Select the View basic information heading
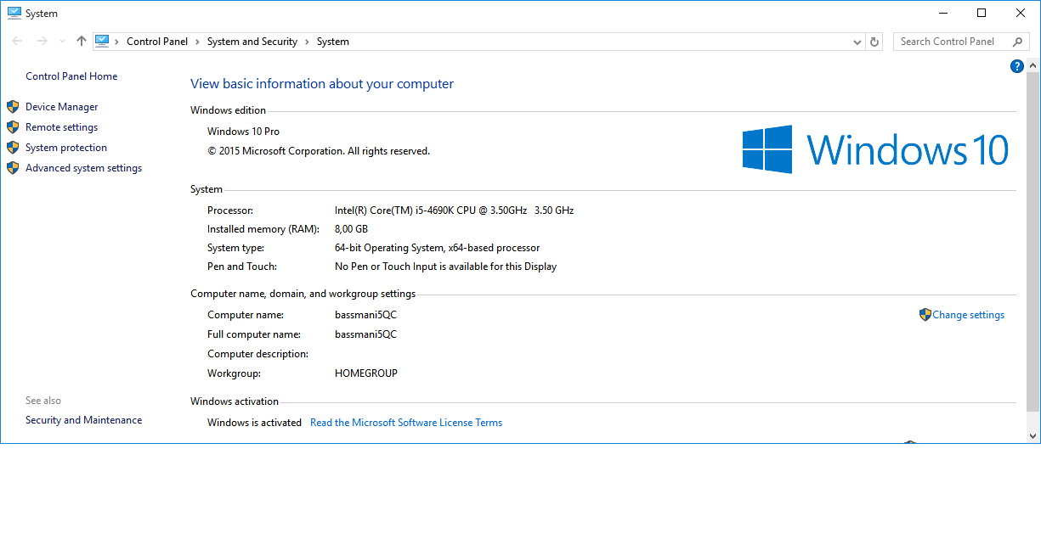The width and height of the screenshot is (1041, 550). point(322,84)
